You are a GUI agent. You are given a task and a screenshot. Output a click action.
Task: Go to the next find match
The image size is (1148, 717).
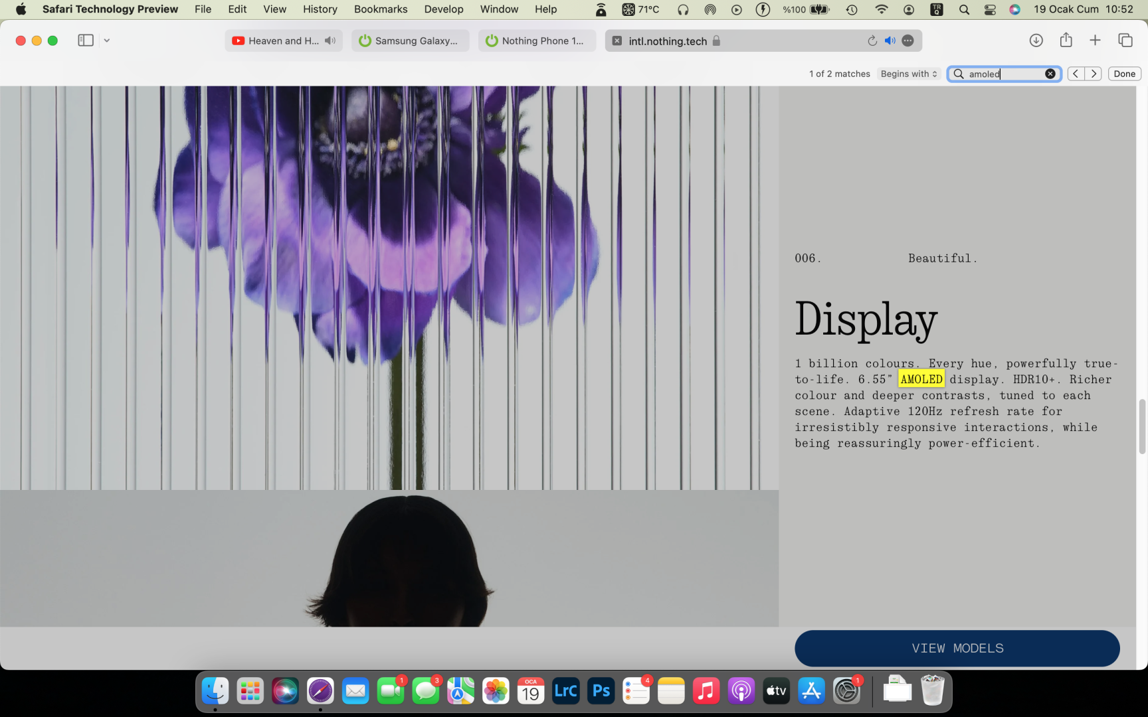click(1094, 74)
